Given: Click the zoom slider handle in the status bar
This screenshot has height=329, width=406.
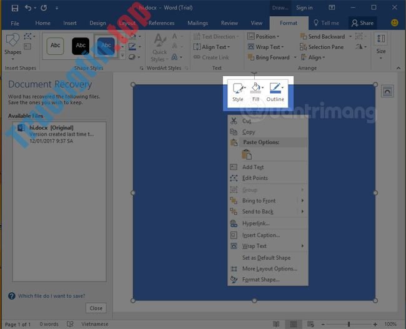Looking at the screenshot, I should coord(349,324).
